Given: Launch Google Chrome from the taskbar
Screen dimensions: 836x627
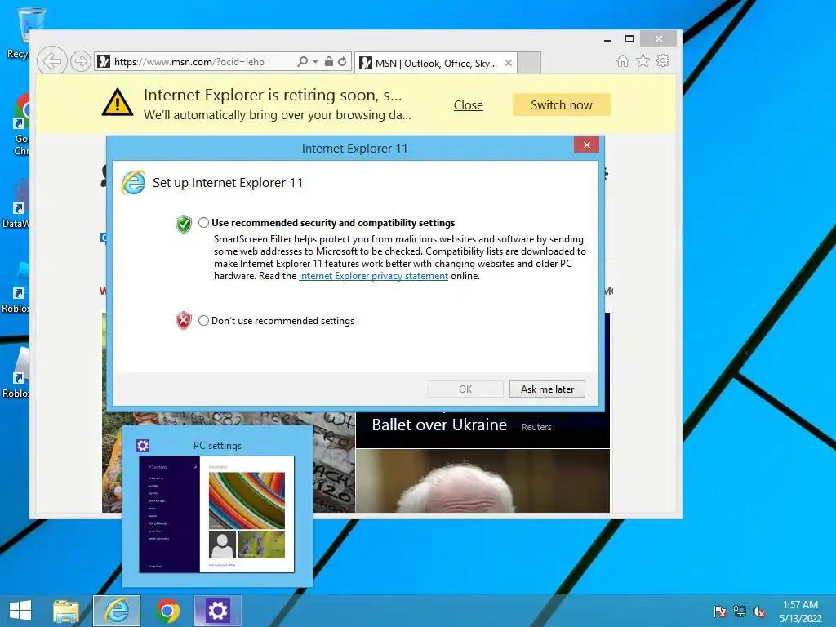Looking at the screenshot, I should tap(167, 611).
